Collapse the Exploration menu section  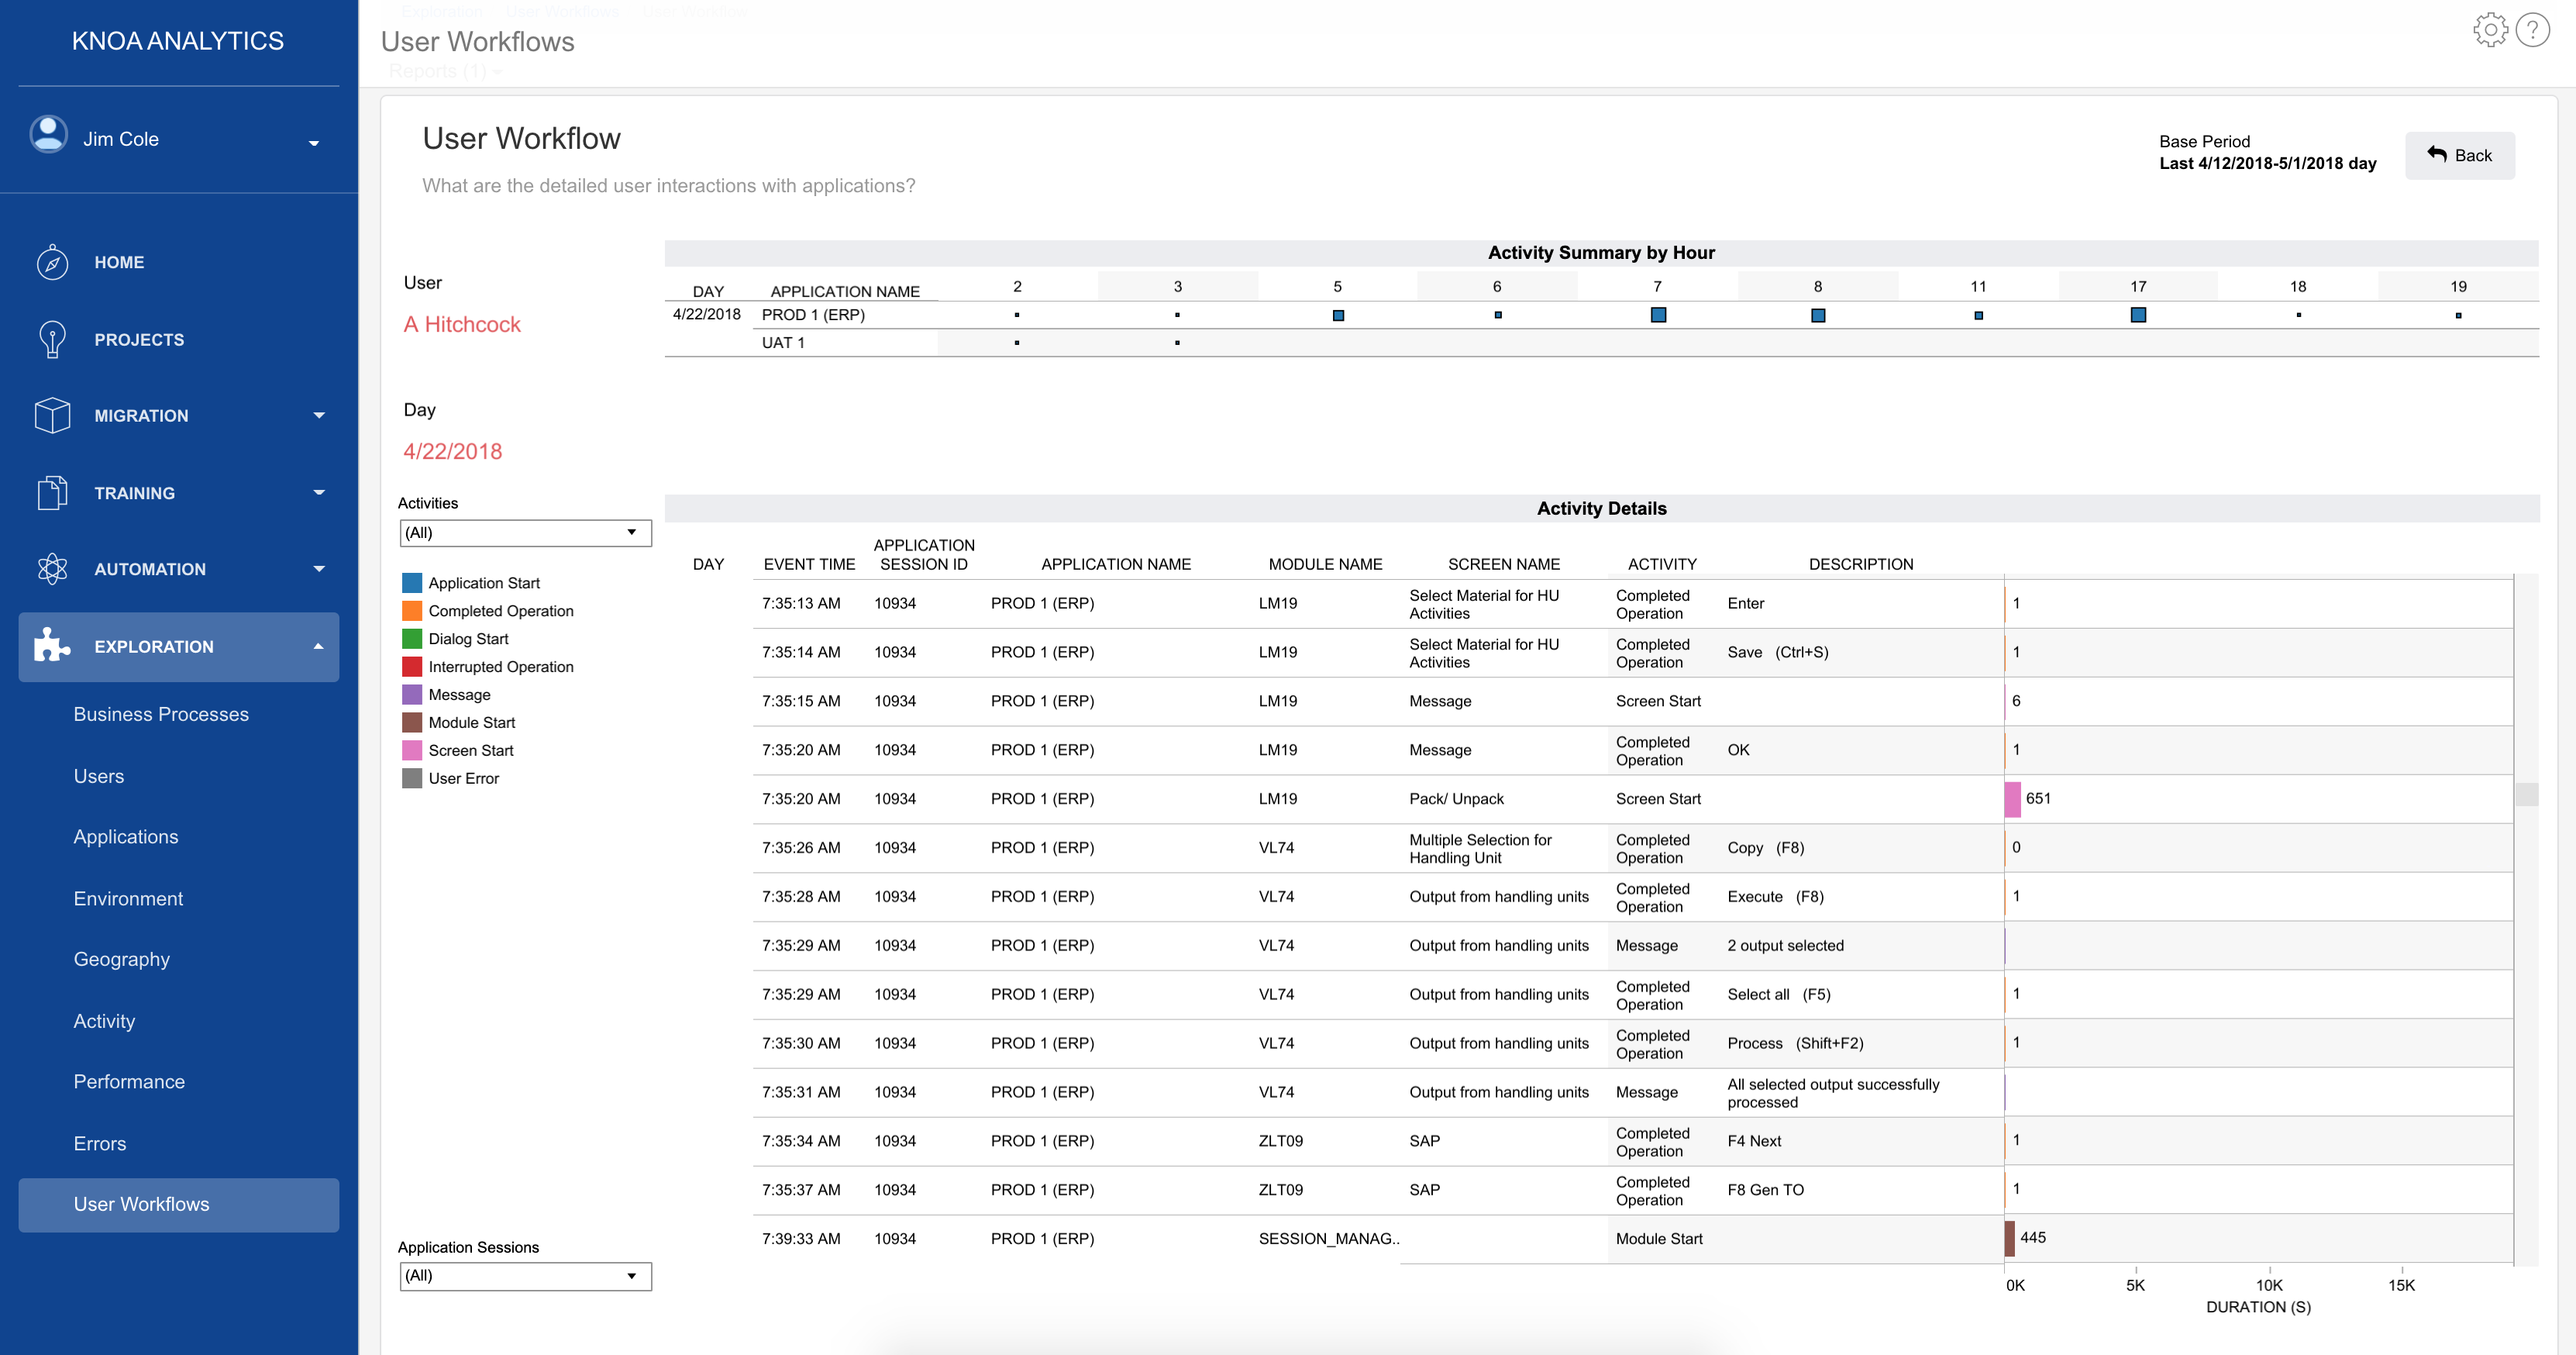click(x=318, y=647)
